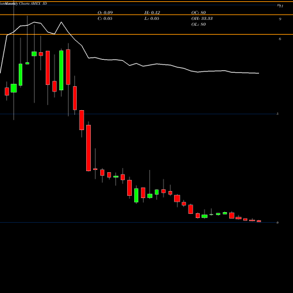Click the price axis label "0"
293x293 pixels.
click(x=278, y=223)
